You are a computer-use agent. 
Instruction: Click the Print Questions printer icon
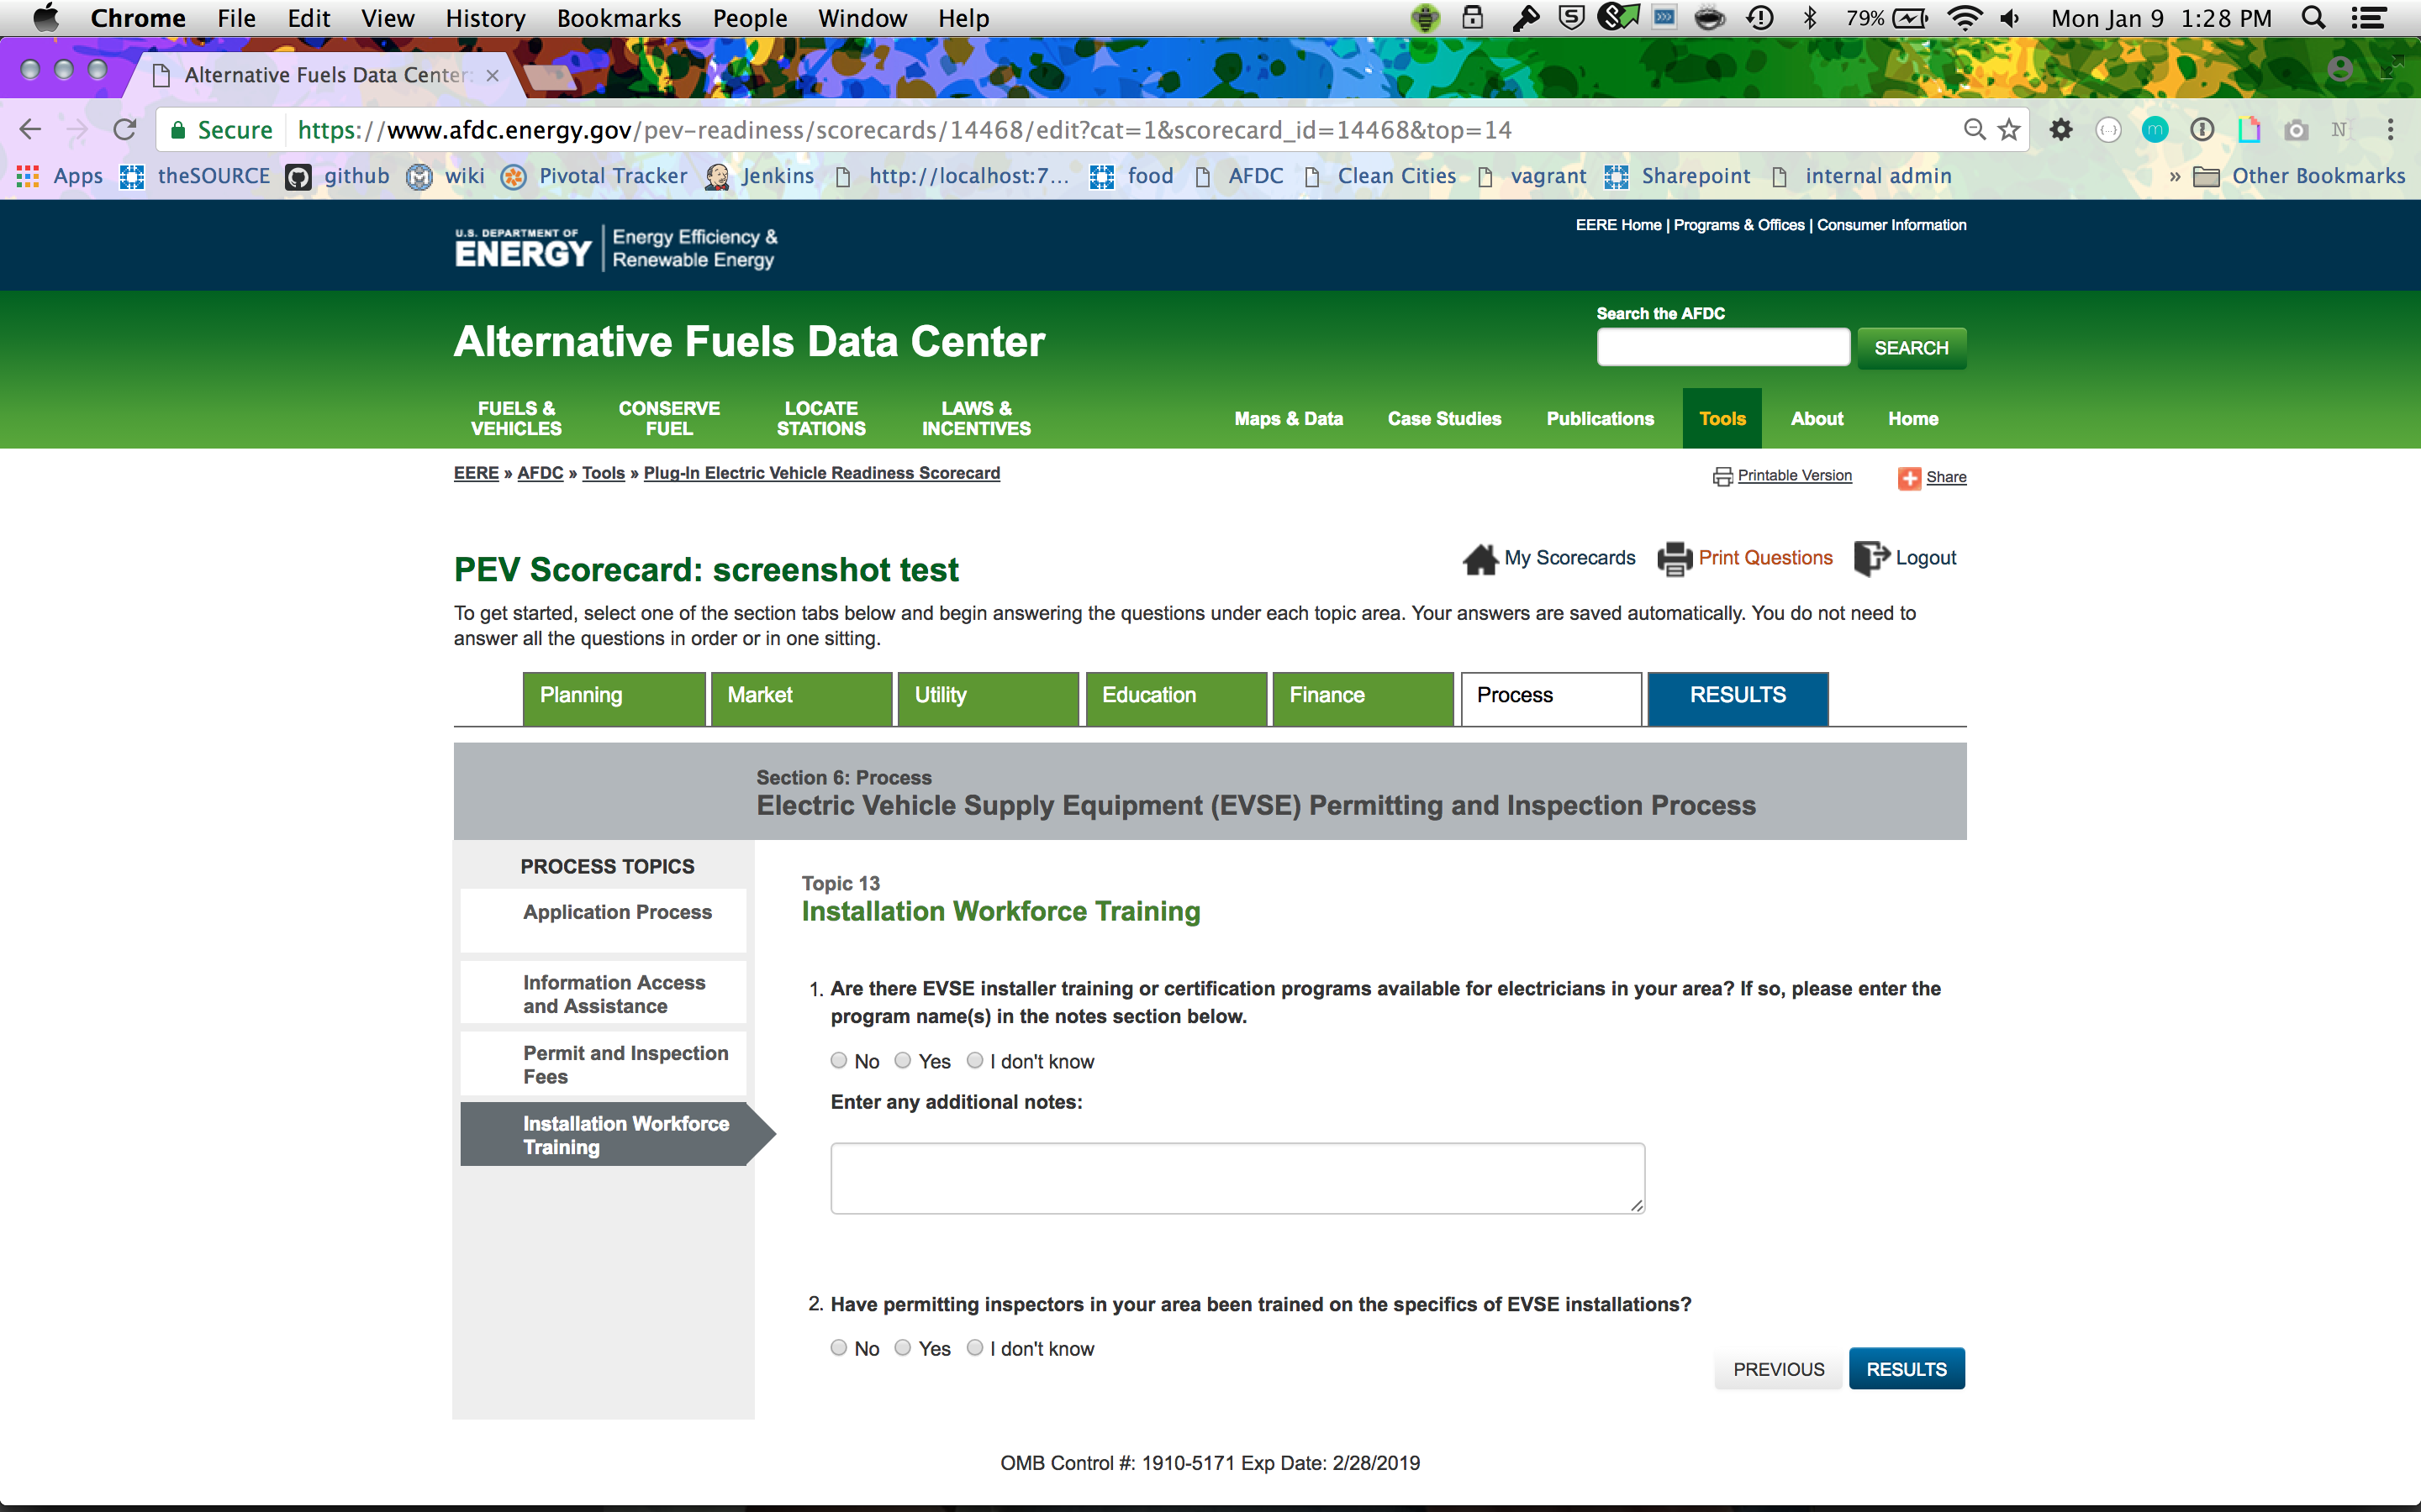click(1674, 559)
